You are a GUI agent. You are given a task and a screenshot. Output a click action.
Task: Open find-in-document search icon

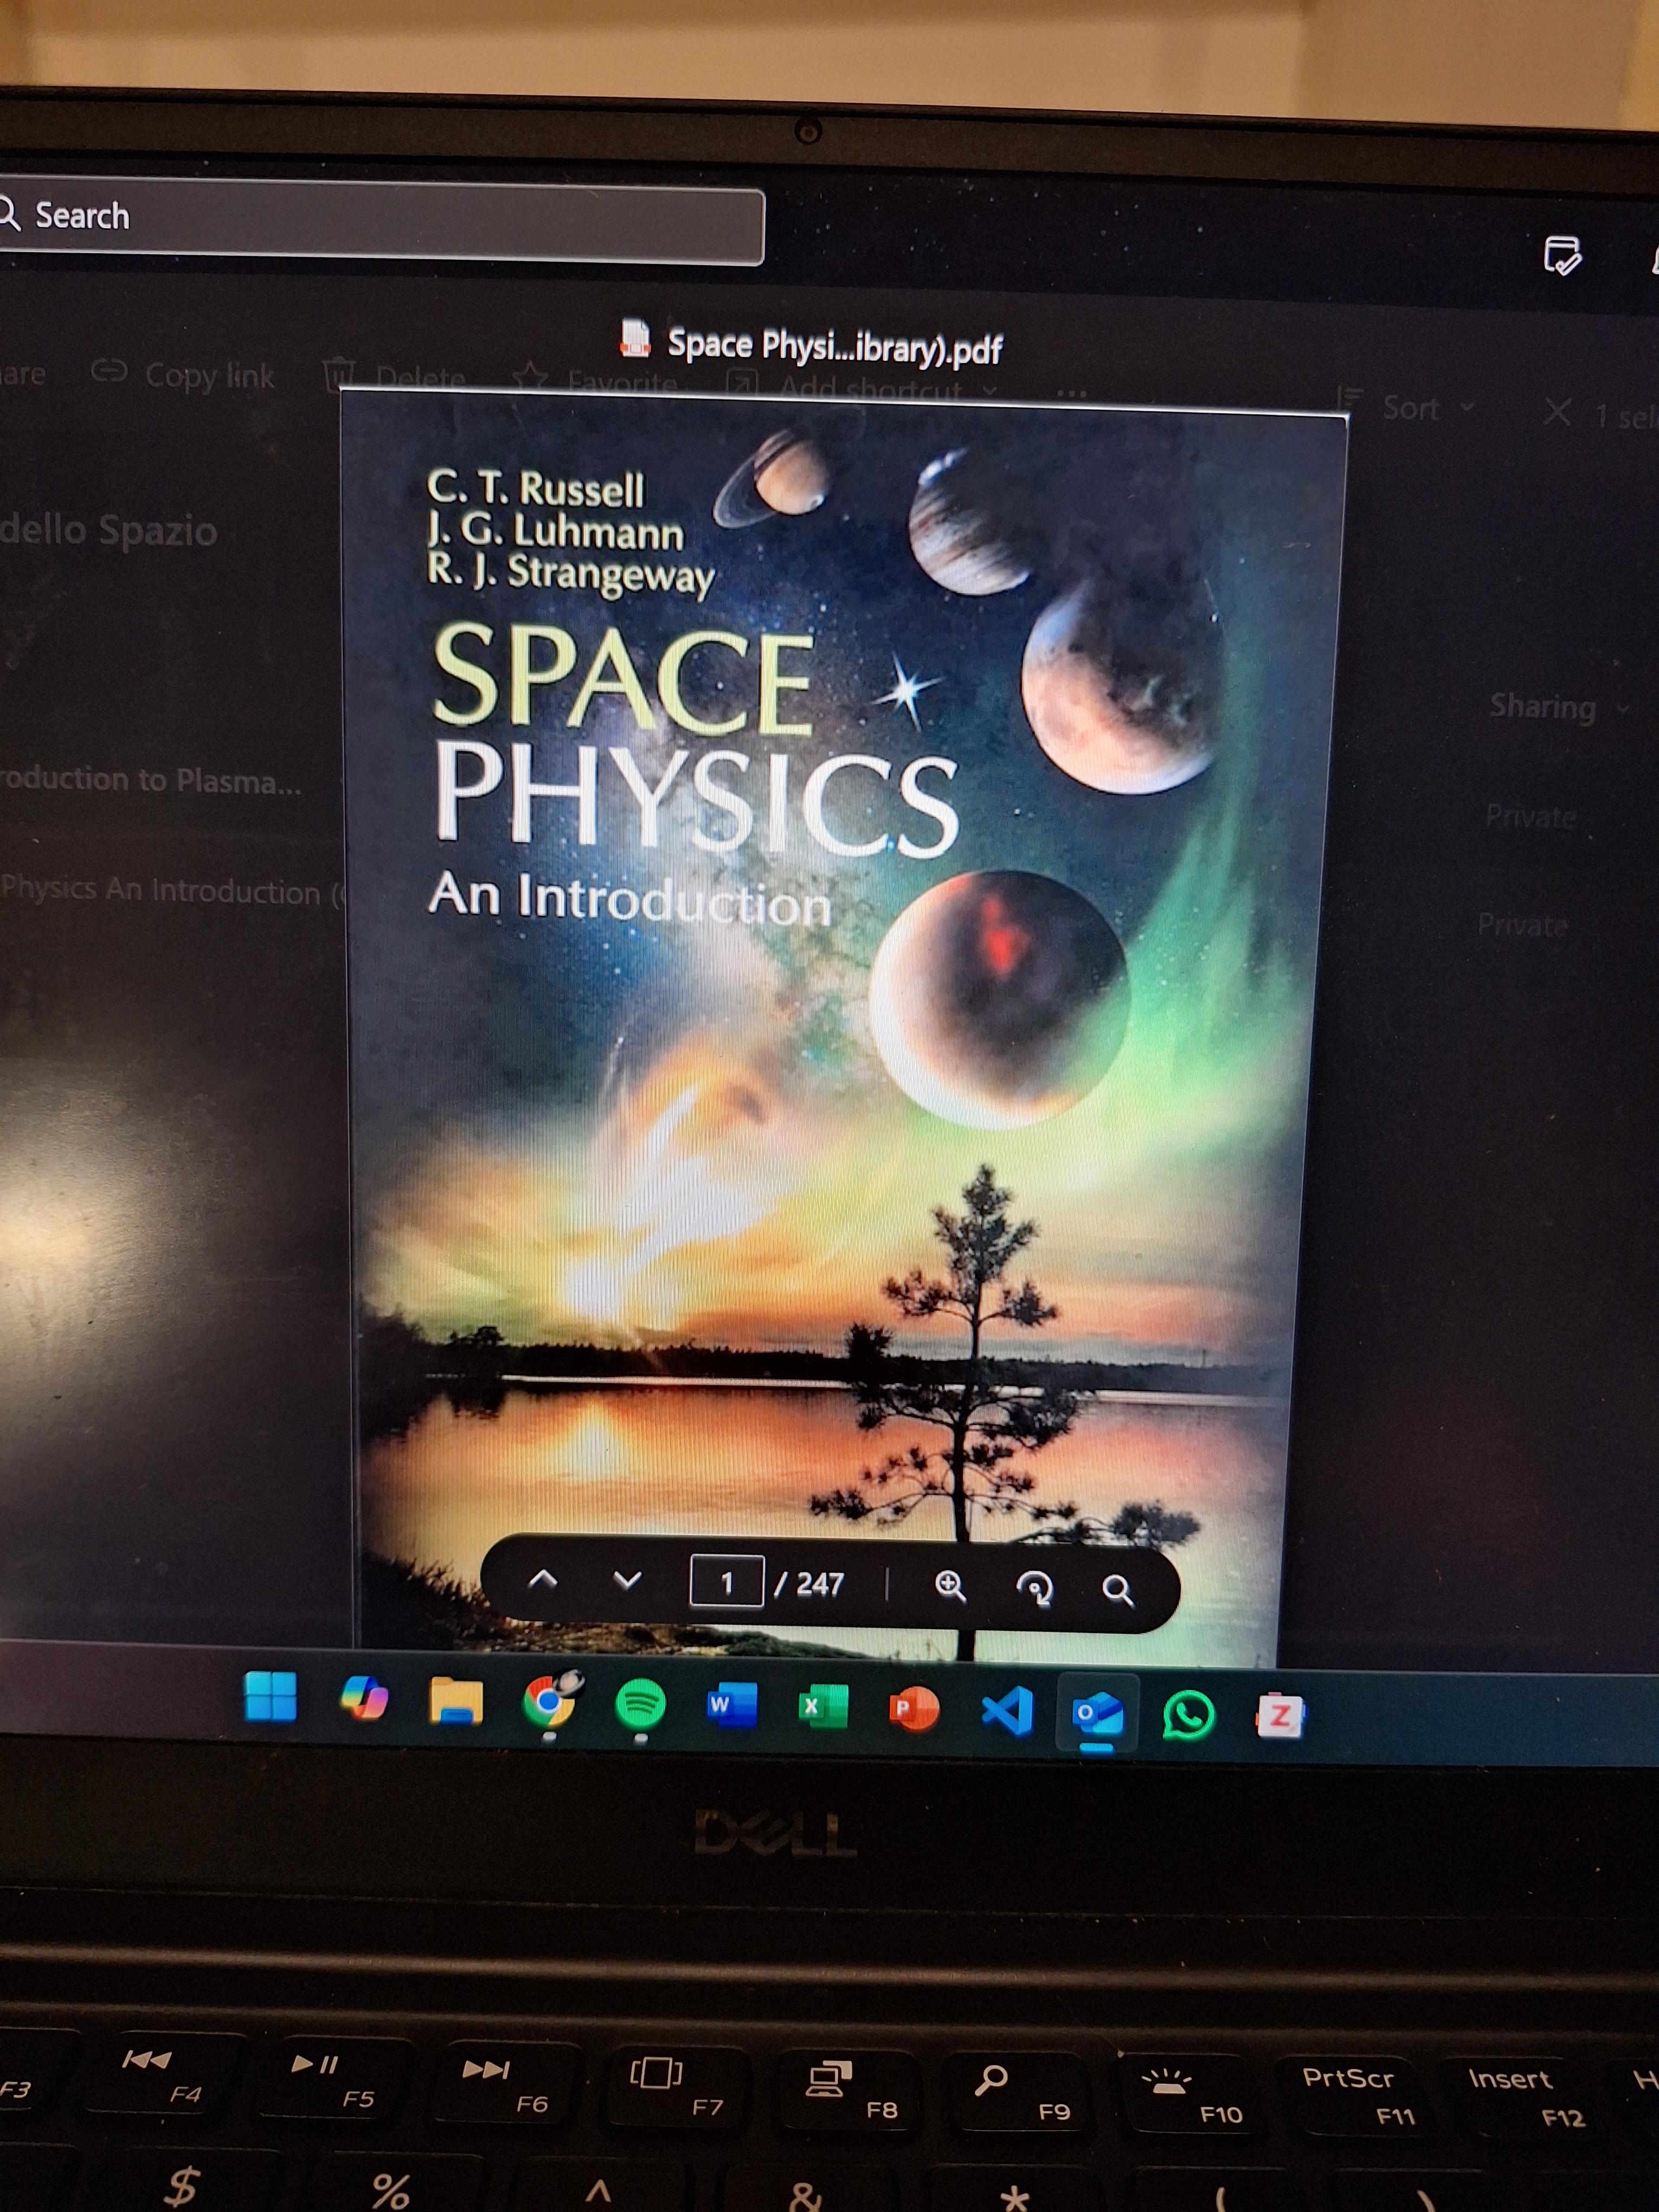click(1117, 1590)
